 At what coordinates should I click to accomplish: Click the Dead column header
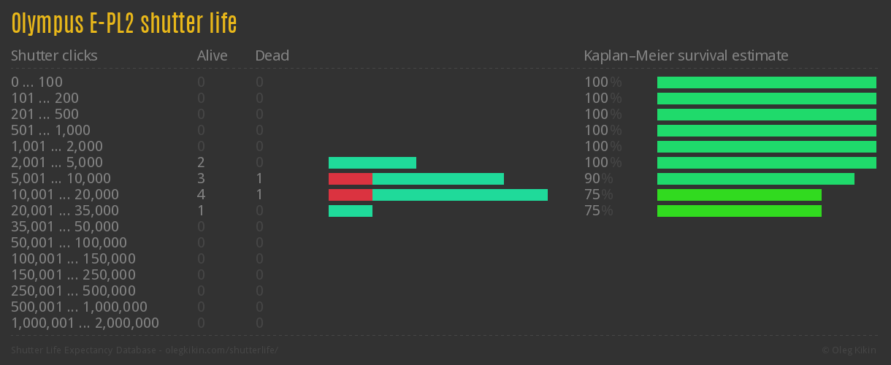tap(272, 55)
